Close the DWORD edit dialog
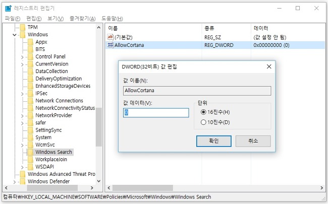The image size is (328, 204). pyautogui.click(x=269, y=66)
